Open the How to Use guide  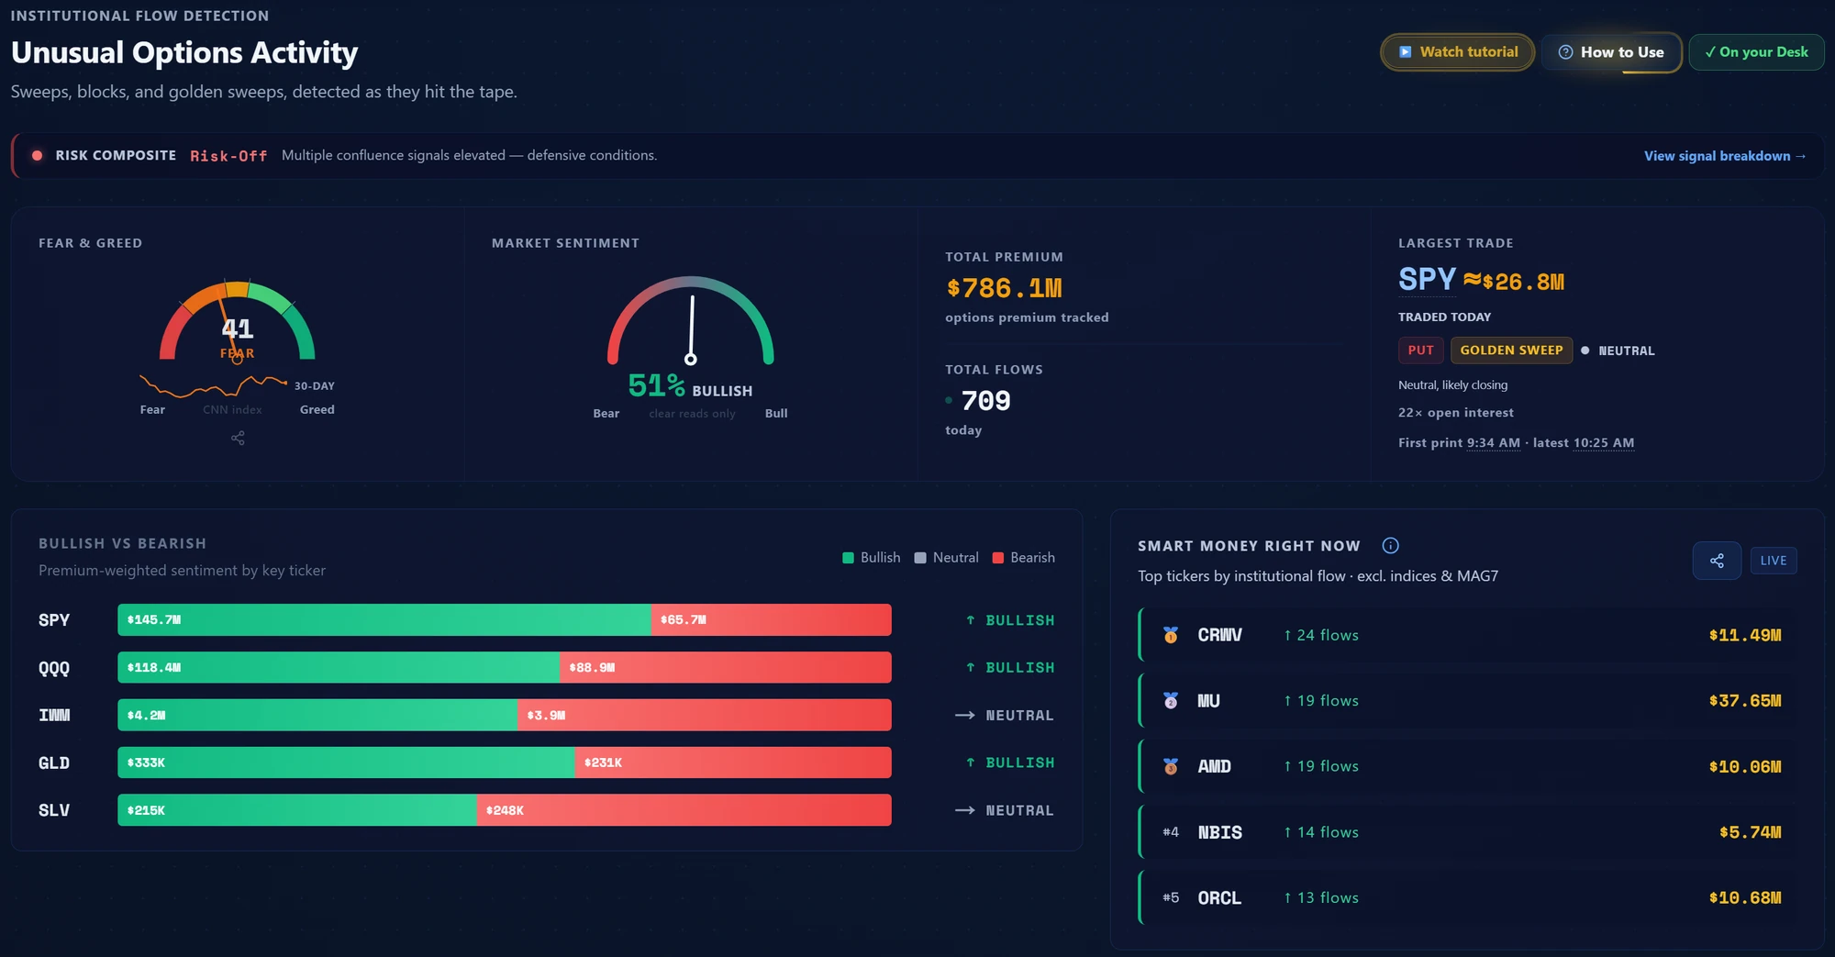[x=1611, y=52]
